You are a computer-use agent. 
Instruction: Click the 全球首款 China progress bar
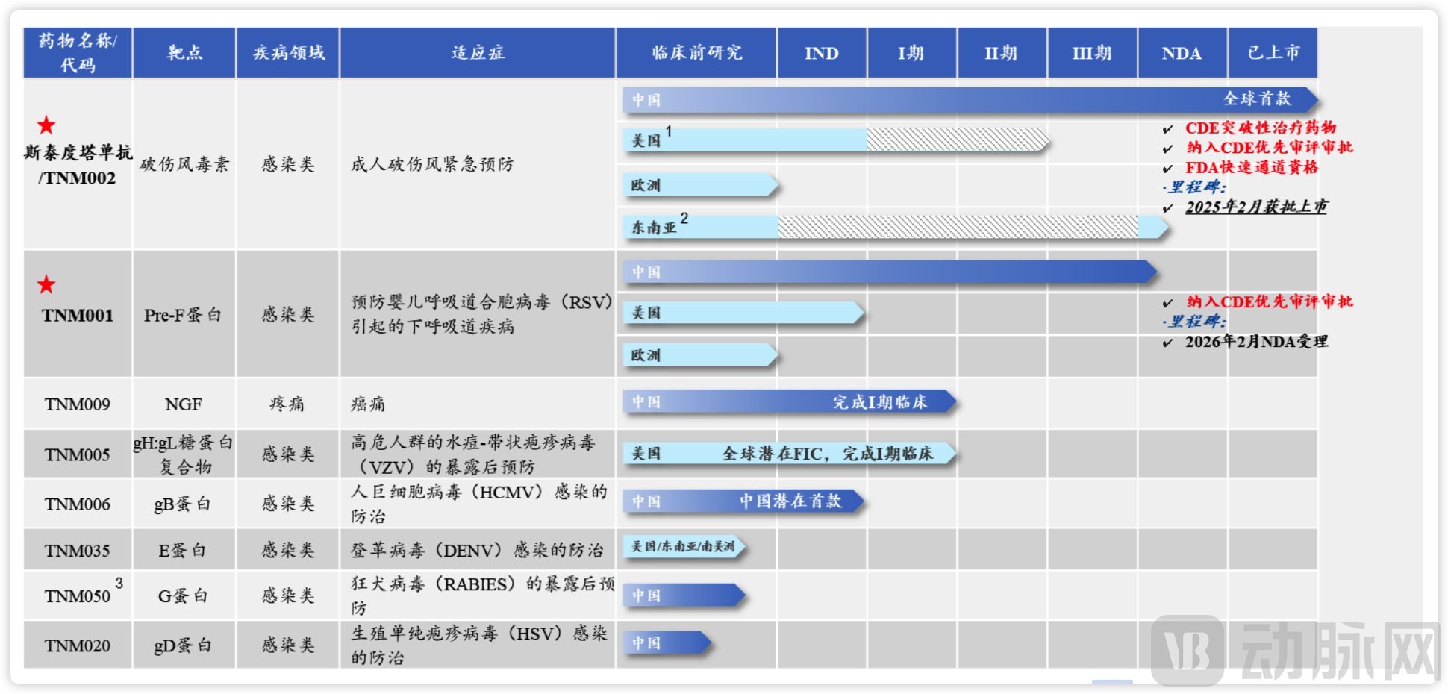pyautogui.click(x=970, y=99)
